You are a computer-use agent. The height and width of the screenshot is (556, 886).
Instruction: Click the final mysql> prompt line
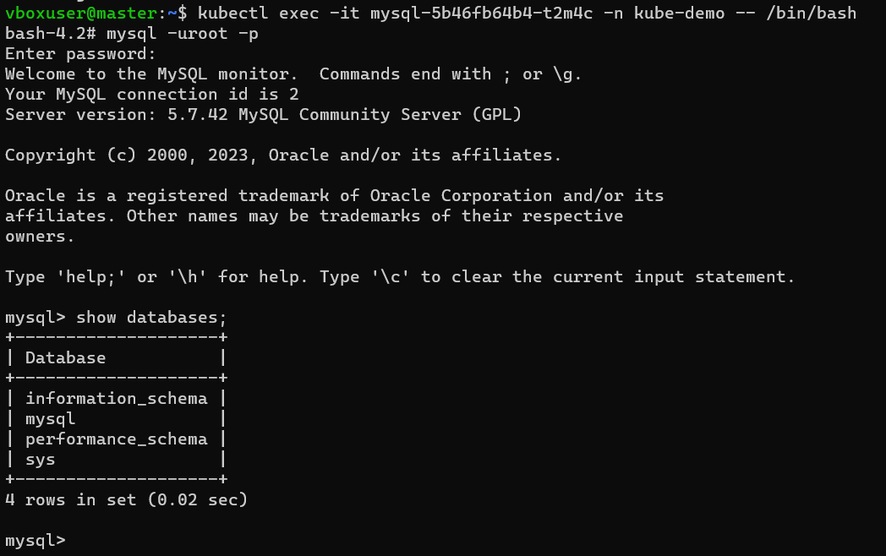[x=36, y=540]
